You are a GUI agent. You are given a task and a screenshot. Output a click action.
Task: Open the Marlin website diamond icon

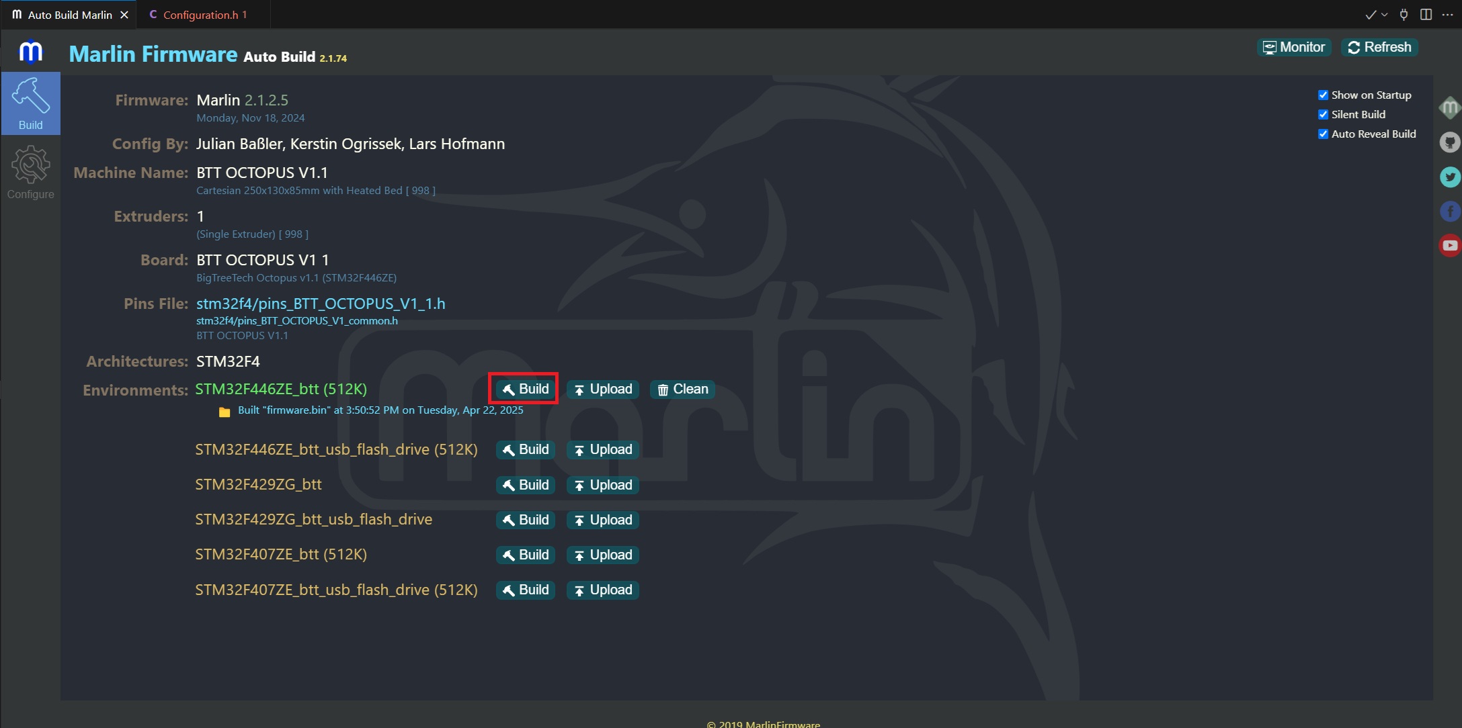(x=1450, y=107)
